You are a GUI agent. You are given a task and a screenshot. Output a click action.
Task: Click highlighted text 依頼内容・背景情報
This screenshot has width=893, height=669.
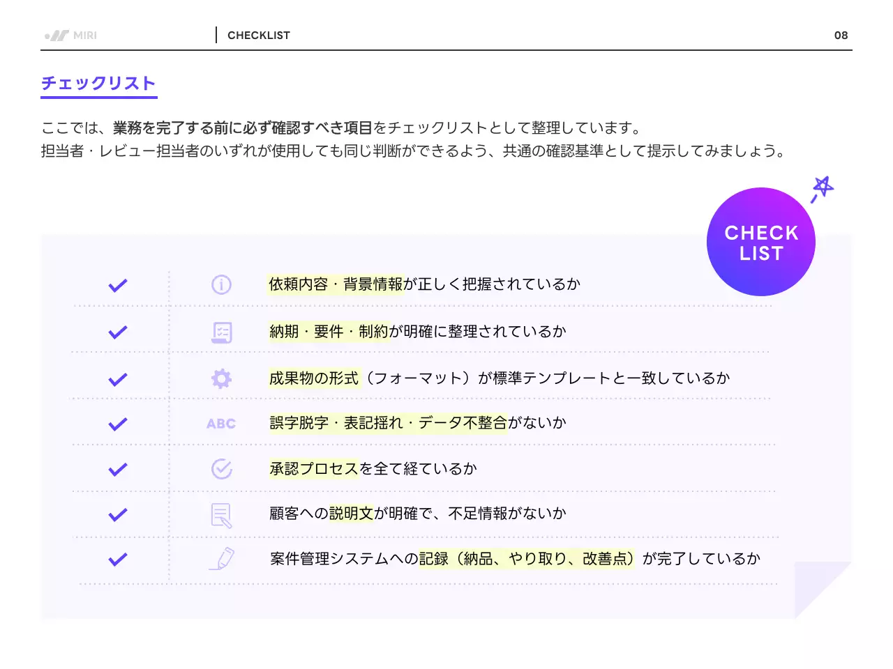tap(335, 284)
